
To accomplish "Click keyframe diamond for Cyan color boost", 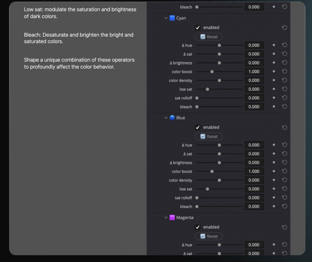I will (x=274, y=72).
